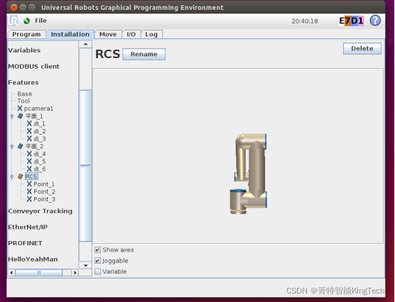Select the 点_5 tree item
The height and width of the screenshot is (302, 395).
pyautogui.click(x=40, y=161)
